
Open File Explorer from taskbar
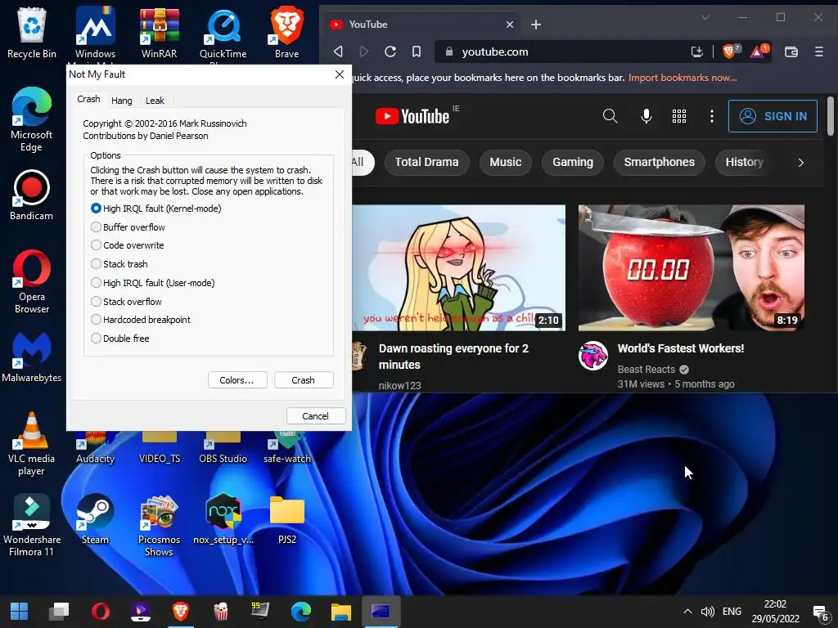pos(340,612)
